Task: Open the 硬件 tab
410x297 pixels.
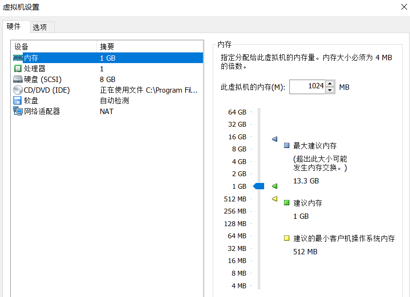Action: (x=14, y=26)
